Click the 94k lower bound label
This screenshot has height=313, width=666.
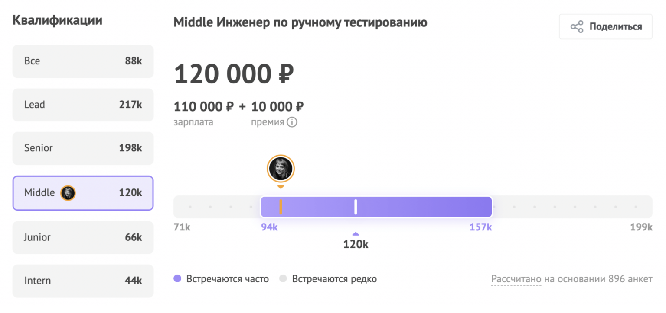269,227
